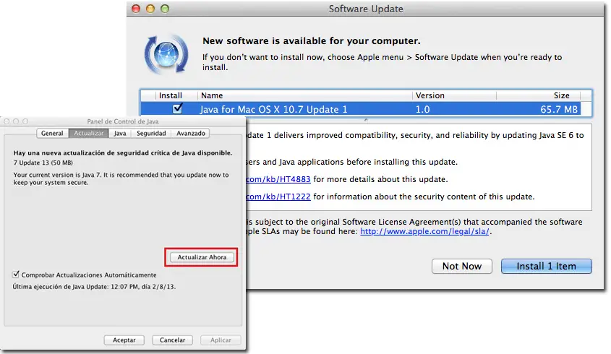Image resolution: width=611 pixels, height=354 pixels.
Task: Uncheck the Java for Mac OS X install checkbox
Action: click(x=177, y=108)
